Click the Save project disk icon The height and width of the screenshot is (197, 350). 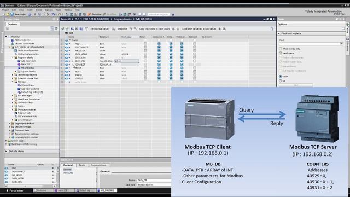coord(12,14)
